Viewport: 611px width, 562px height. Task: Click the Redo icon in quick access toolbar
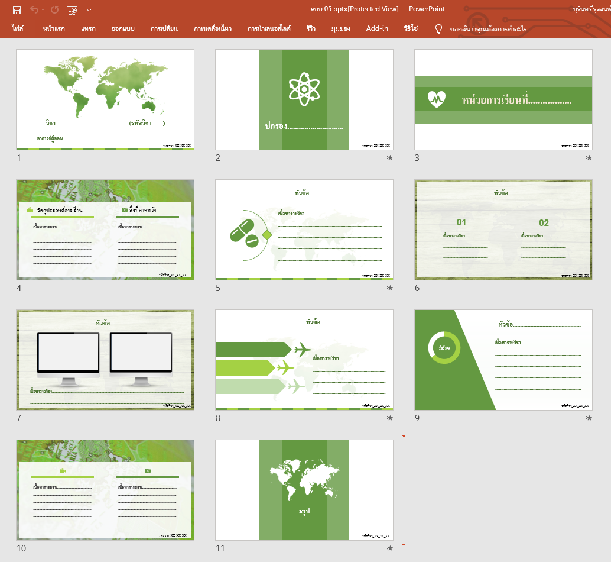[x=54, y=9]
